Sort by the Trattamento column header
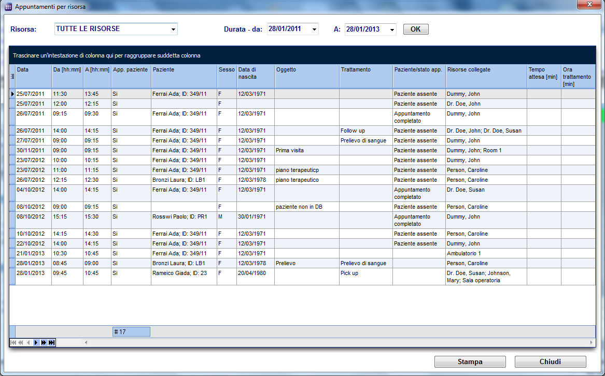This screenshot has height=376, width=605. pyautogui.click(x=366, y=76)
